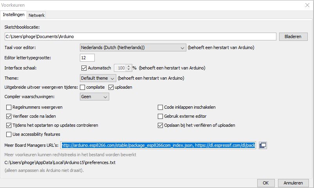Open the Board Manager URLs editor window icon

pos(263,145)
